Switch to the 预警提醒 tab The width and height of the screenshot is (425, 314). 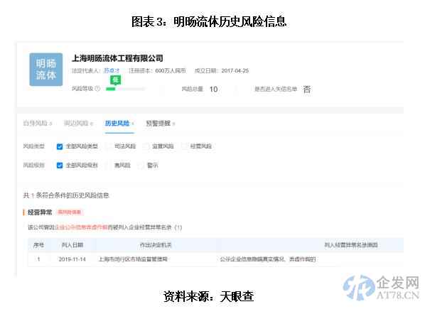coord(161,124)
